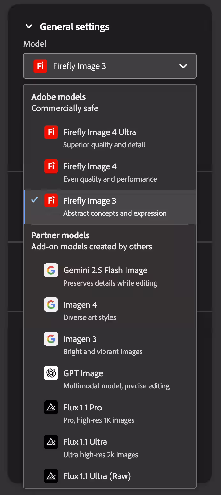Click the Gemini 2.5 Flash Image Google icon
Screen dimensions: 221x495
51,270
